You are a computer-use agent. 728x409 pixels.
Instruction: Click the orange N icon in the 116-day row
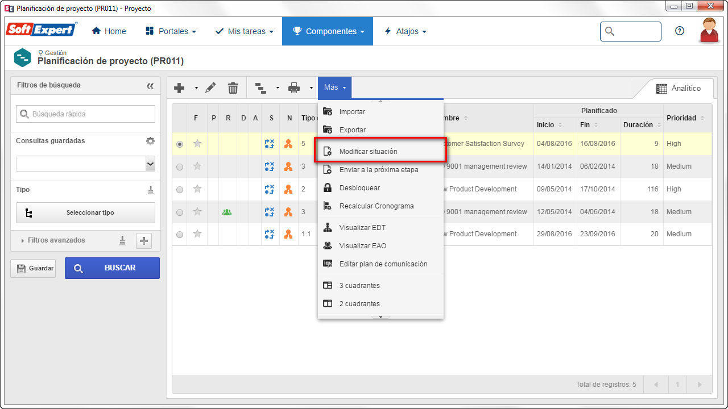coord(288,189)
